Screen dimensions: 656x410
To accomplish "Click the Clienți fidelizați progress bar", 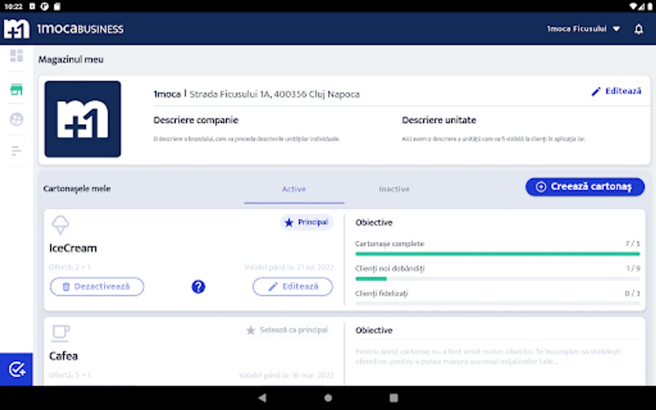I will click(x=497, y=303).
